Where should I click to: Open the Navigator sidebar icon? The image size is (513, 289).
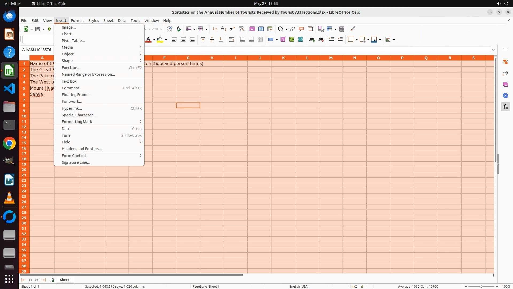[x=505, y=96]
